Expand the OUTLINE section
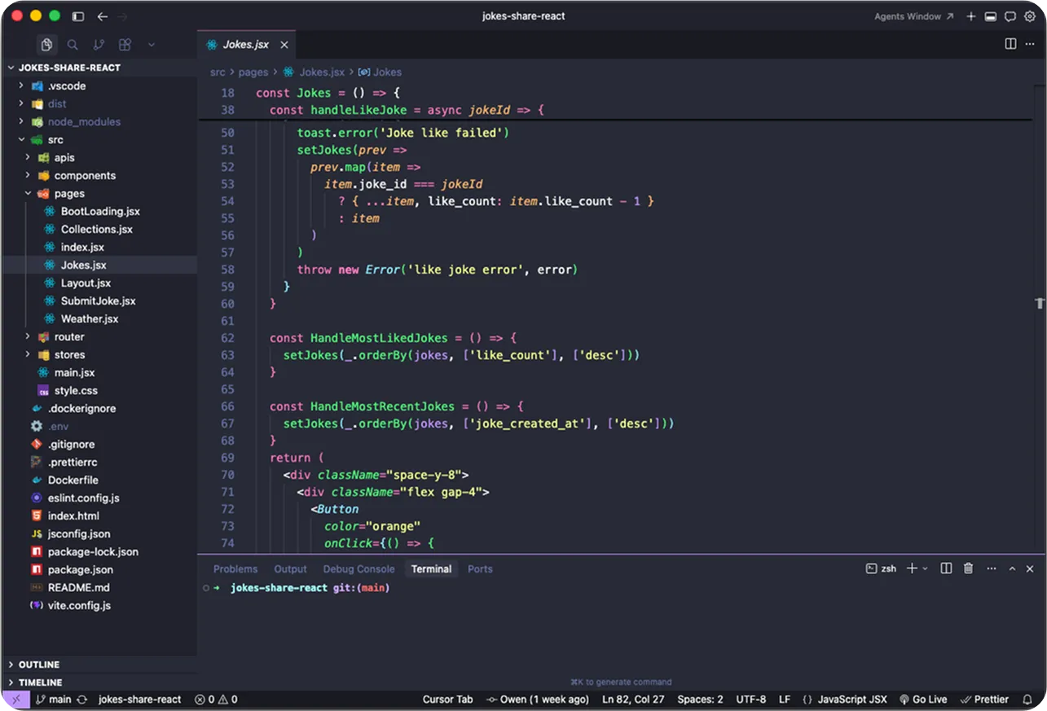 (x=38, y=665)
